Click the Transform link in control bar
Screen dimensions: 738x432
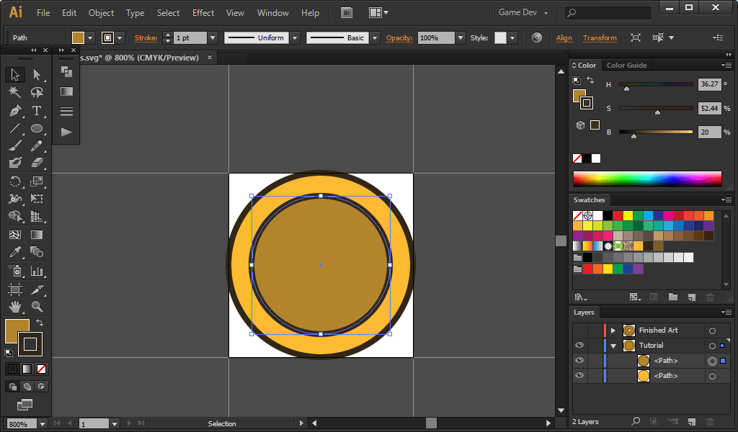[x=600, y=37]
